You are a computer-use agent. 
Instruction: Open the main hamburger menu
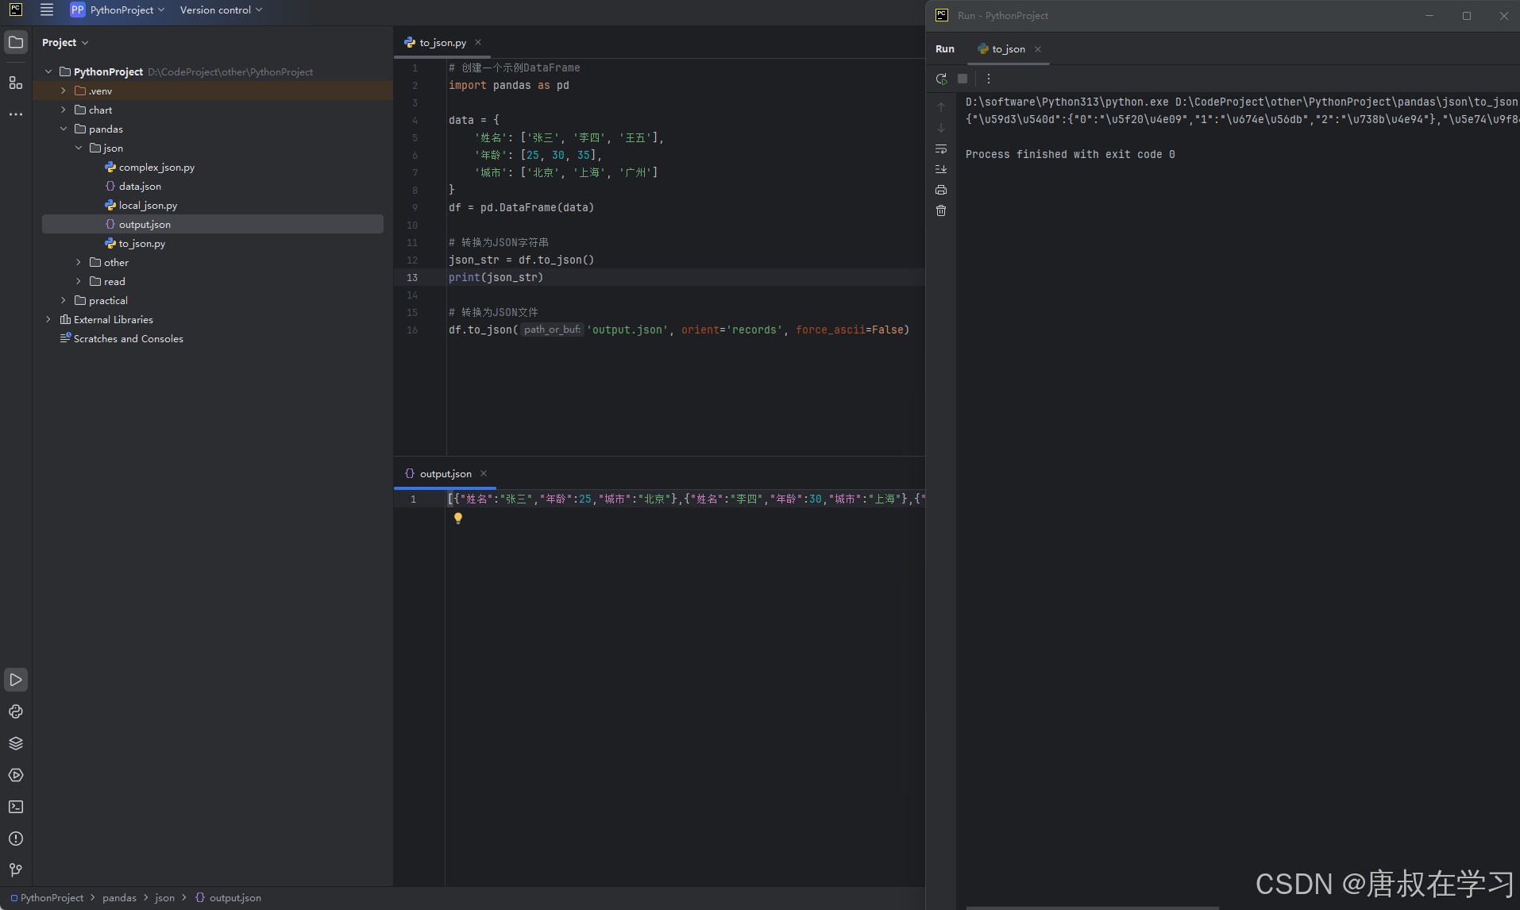click(47, 10)
